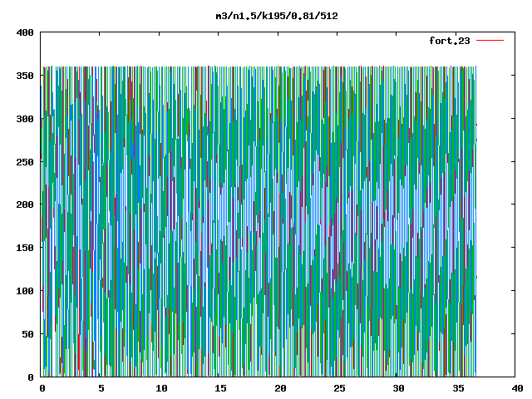
Task: Click y-axis label 350
Action: [x=25, y=76]
